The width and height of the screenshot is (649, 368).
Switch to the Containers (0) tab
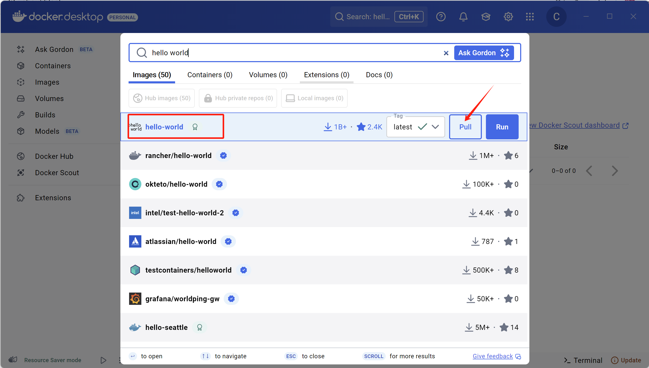click(x=210, y=75)
